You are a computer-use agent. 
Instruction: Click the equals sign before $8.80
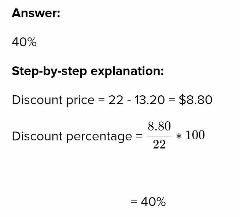172,100
